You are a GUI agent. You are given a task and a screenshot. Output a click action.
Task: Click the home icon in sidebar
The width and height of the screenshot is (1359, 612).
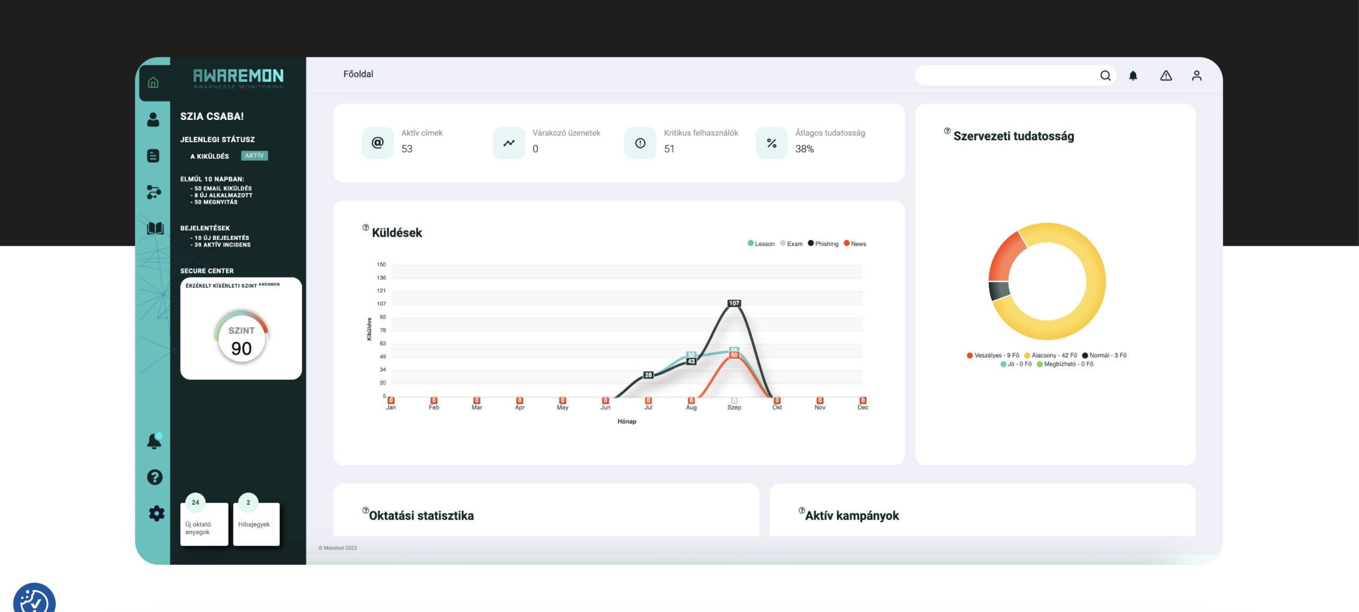point(153,82)
